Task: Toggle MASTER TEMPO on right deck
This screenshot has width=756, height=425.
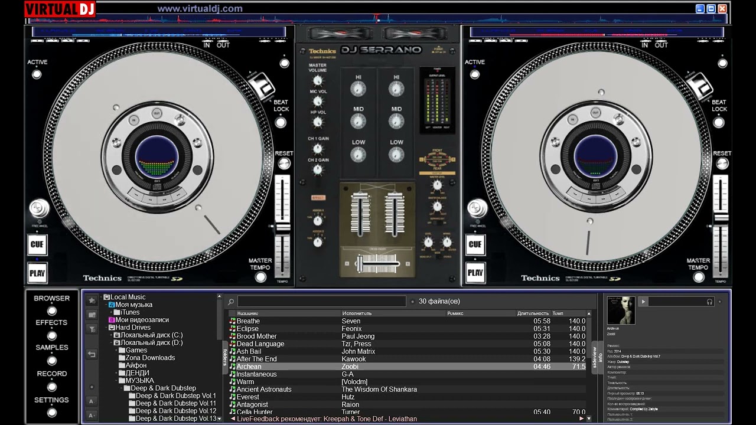Action: pos(699,277)
